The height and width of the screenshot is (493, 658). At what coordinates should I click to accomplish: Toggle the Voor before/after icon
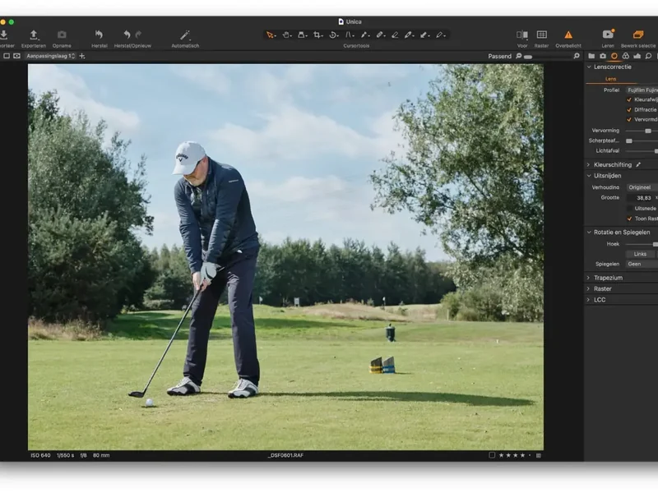pyautogui.click(x=522, y=35)
